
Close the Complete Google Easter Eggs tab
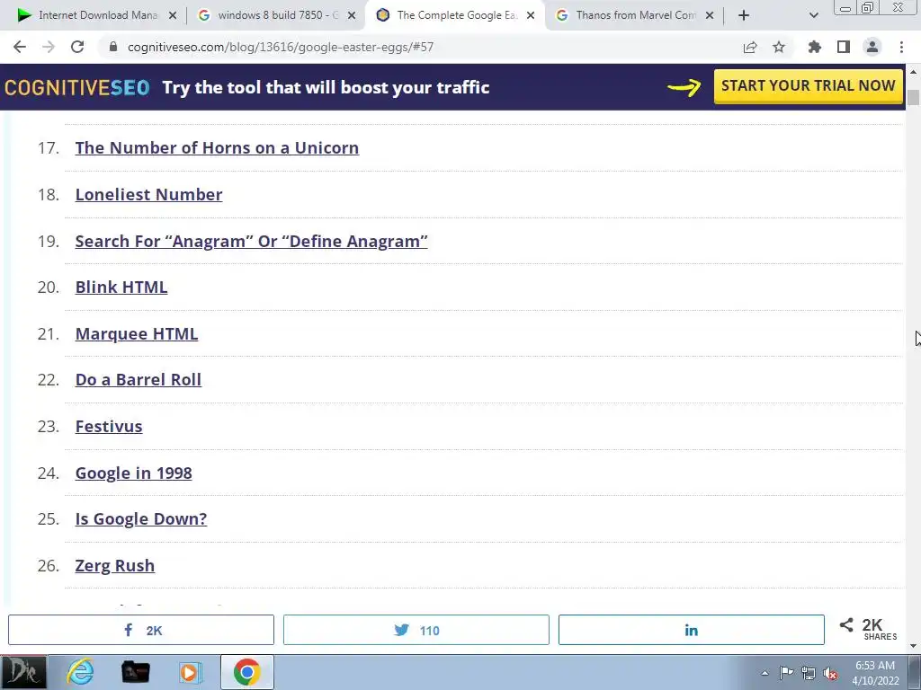pyautogui.click(x=531, y=16)
